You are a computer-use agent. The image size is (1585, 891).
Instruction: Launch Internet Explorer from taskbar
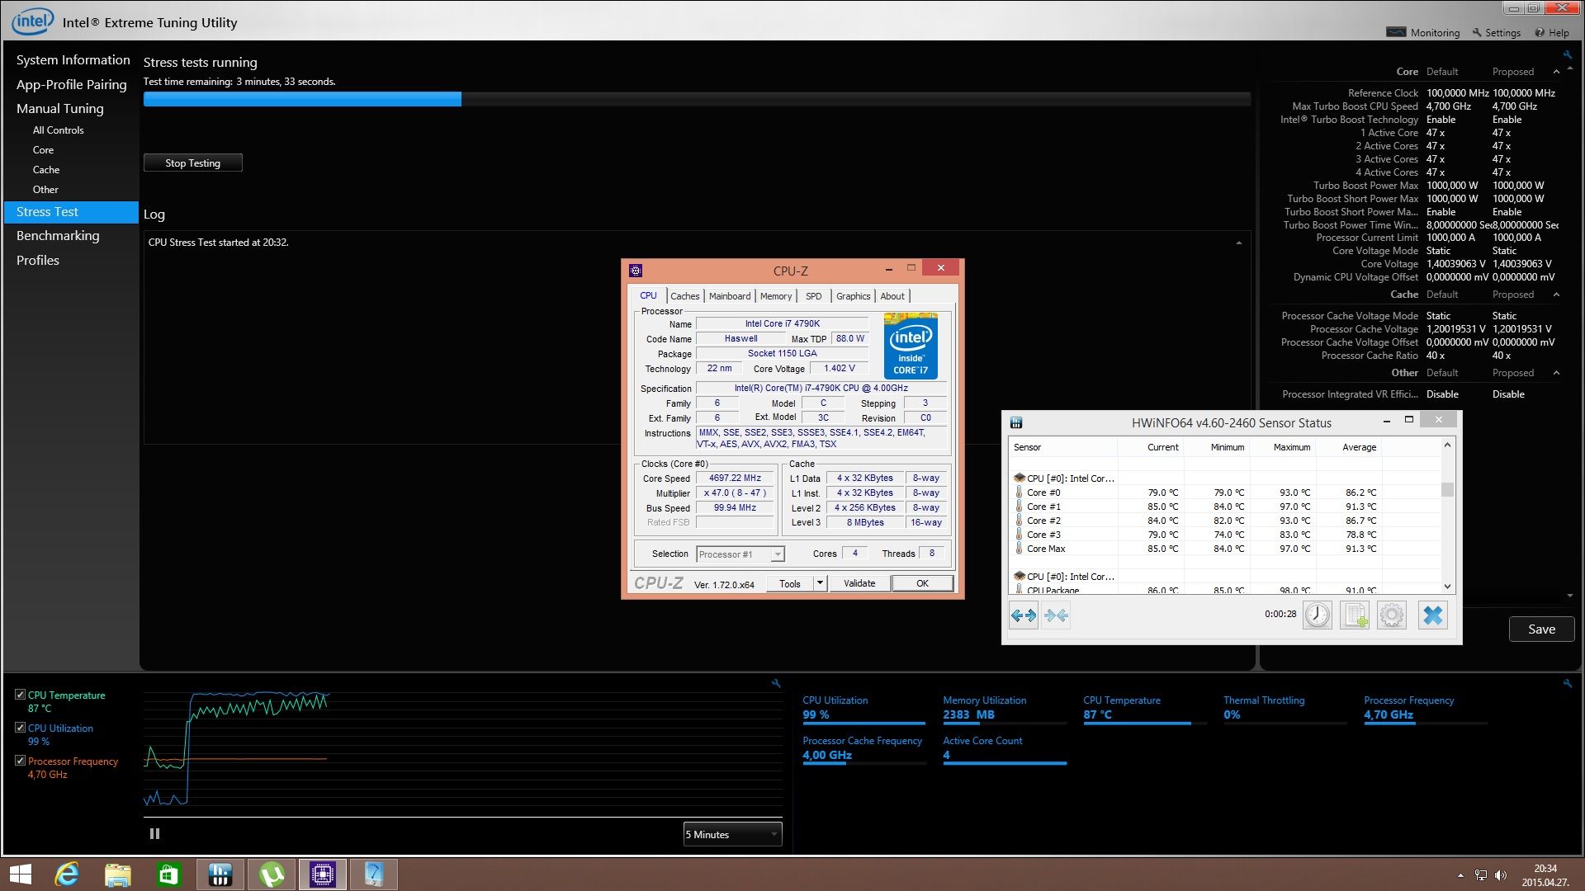point(67,874)
